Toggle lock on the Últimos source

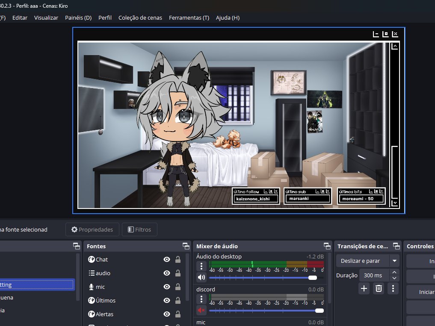coord(178,300)
